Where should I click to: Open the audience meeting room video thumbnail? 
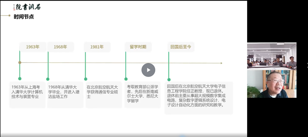(x=272, y=56)
